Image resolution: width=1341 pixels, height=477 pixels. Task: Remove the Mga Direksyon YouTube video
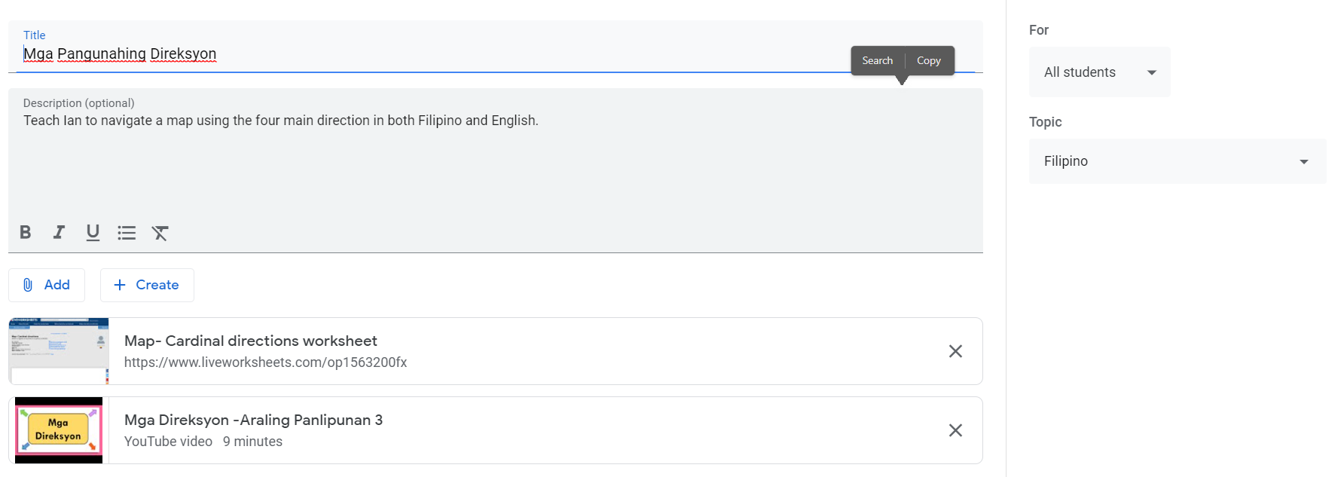(x=955, y=430)
